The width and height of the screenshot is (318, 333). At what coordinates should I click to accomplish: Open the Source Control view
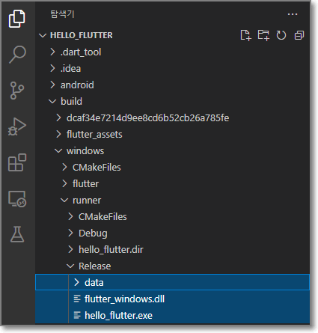tap(17, 91)
